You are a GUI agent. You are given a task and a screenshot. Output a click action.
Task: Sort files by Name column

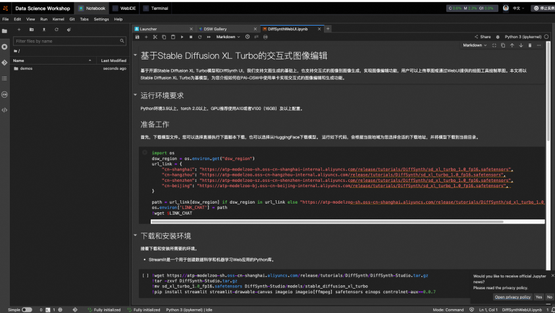(x=53, y=61)
